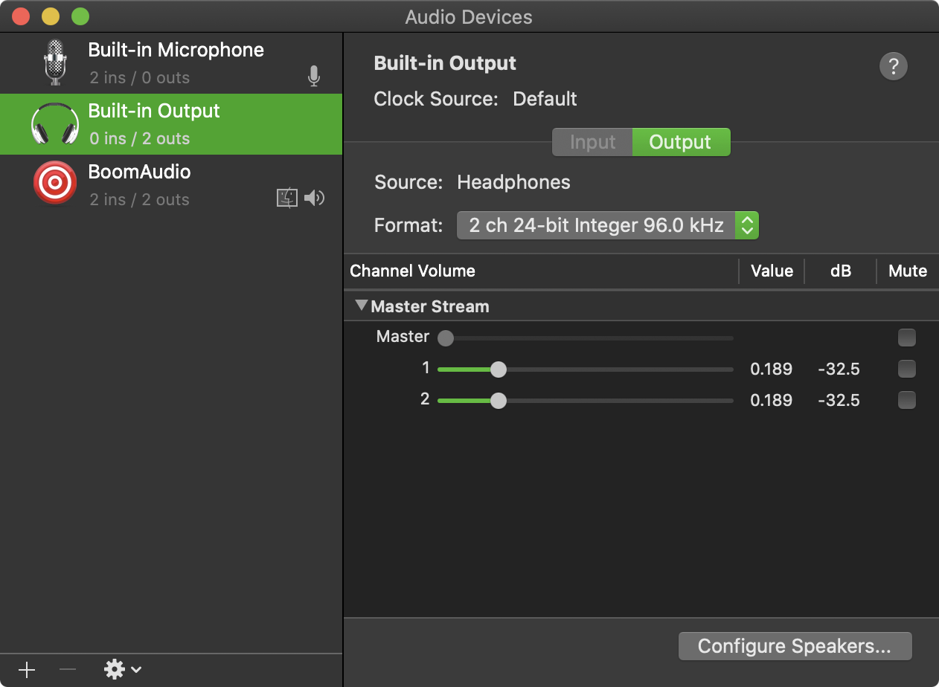This screenshot has width=939, height=687.
Task: Click the Built-in Microphone device icon
Action: click(55, 62)
